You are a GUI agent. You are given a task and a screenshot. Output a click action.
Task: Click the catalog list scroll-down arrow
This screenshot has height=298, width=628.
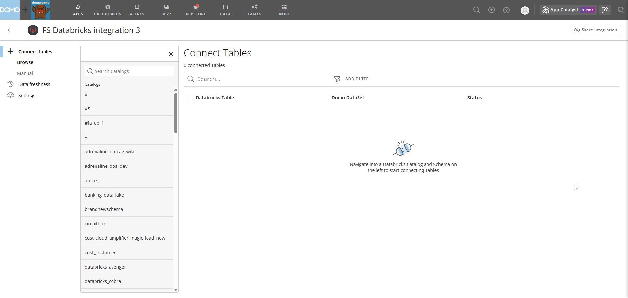click(176, 290)
